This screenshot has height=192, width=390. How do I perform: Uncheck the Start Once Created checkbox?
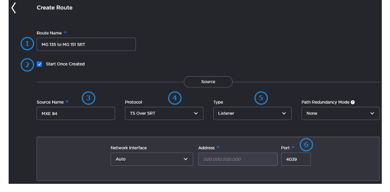click(x=39, y=64)
